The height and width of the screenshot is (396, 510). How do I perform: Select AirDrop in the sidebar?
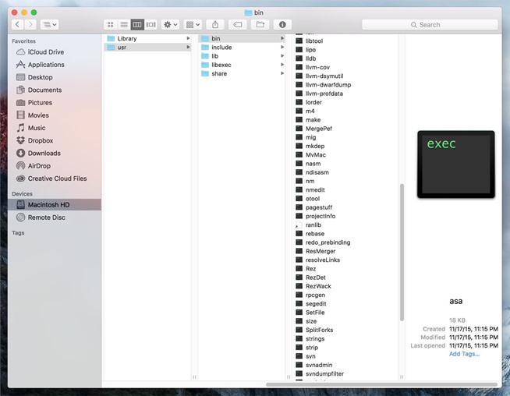coord(40,166)
